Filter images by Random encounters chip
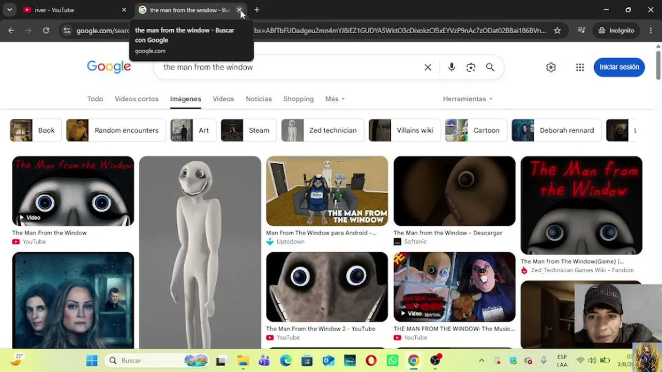This screenshot has width=662, height=372. click(116, 130)
